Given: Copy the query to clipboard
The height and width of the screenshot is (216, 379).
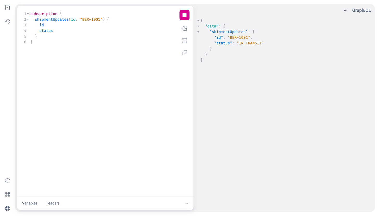Looking at the screenshot, I should coord(184,53).
